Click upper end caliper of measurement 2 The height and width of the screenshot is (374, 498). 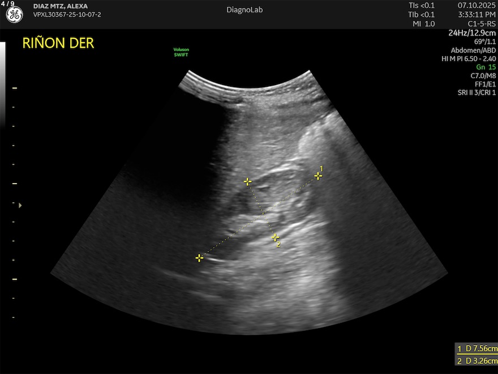point(247,182)
